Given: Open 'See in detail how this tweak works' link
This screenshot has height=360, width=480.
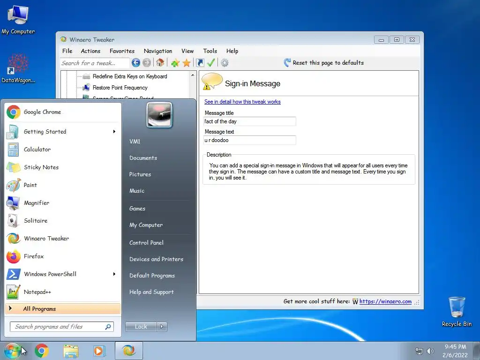Looking at the screenshot, I should pos(242,102).
